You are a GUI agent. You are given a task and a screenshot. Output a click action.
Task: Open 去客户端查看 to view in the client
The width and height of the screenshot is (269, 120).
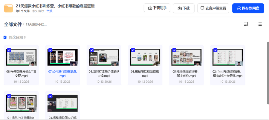pos(213,8)
